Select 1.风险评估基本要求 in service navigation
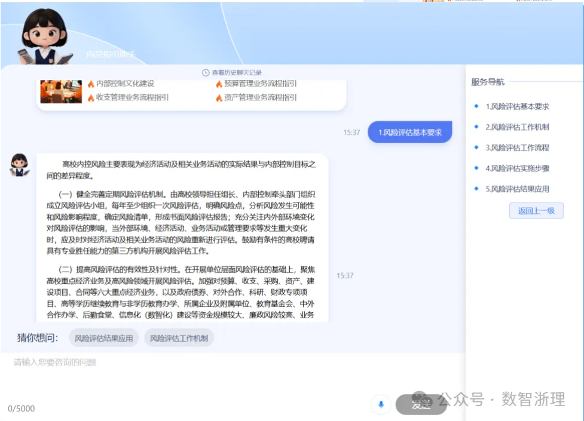584x421 pixels. 517,106
